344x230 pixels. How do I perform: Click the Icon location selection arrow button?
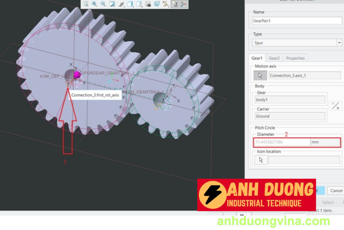pyautogui.click(x=261, y=160)
